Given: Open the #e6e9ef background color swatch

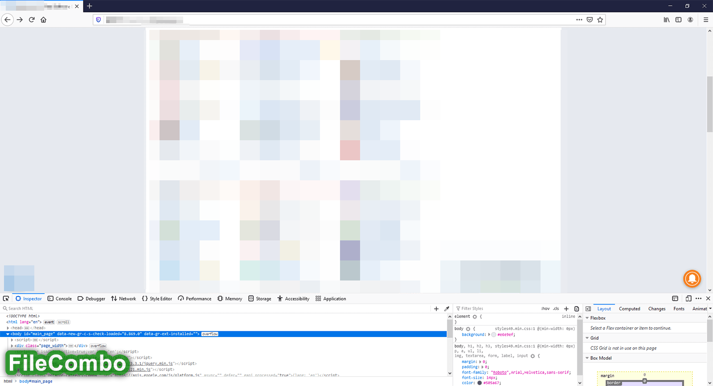Looking at the screenshot, I should pyautogui.click(x=494, y=335).
